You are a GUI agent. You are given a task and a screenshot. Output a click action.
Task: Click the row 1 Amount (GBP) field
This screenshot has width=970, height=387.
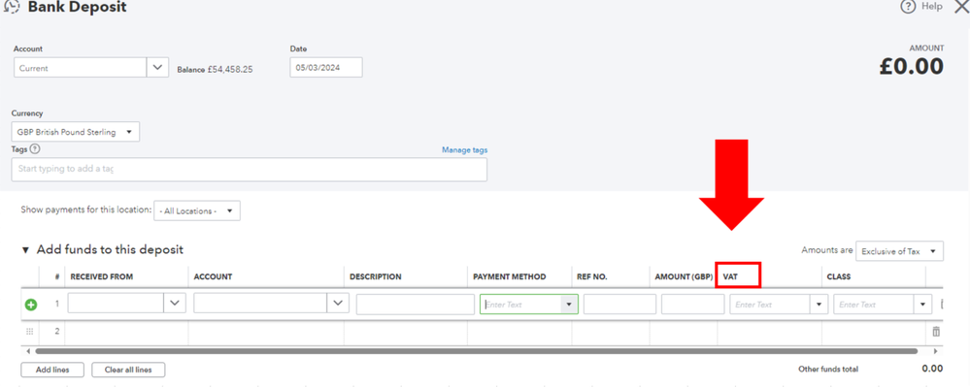692,305
